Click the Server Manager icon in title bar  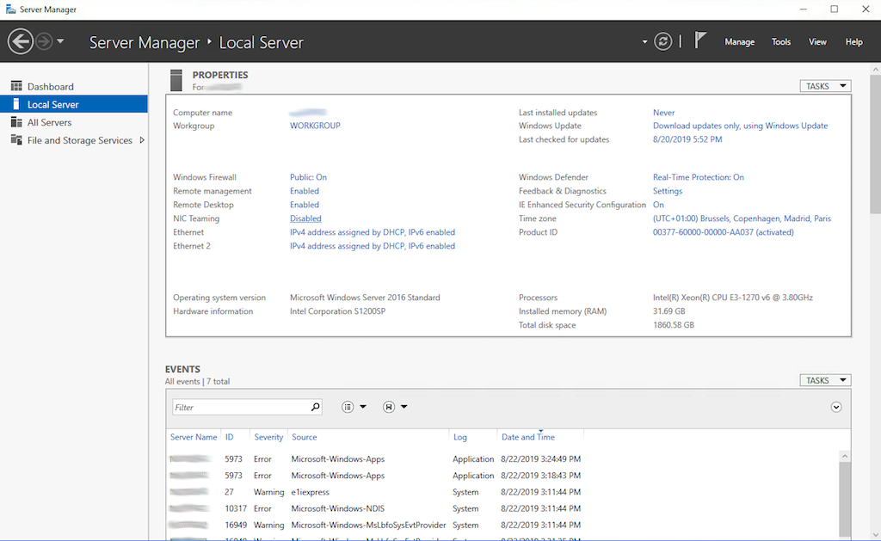(10, 9)
